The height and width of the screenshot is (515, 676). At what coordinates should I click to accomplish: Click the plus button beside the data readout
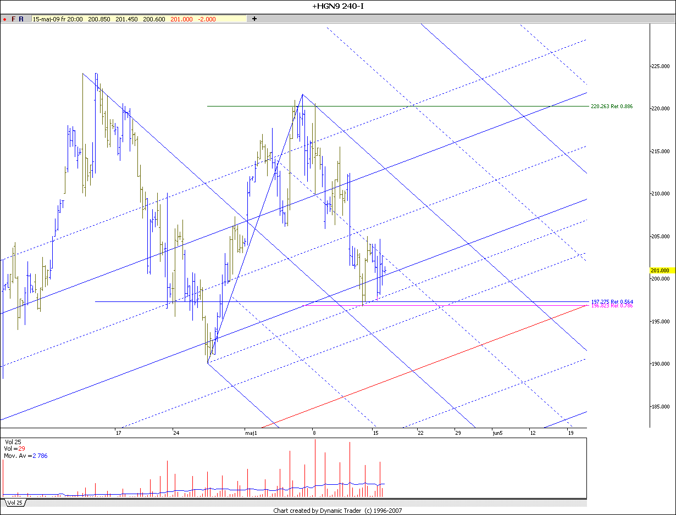[x=254, y=19]
